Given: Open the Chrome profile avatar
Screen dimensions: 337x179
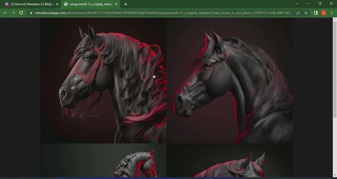Looking at the screenshot, I should coord(324,13).
